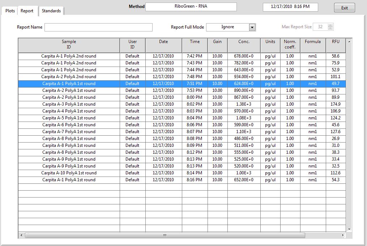Expand the Report Full Mode dropdown arrow
Screen dimensions: 367x246
coord(252,27)
